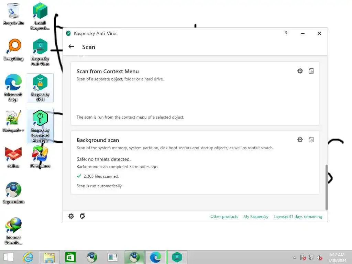Open settings for Scan from Context Menu
This screenshot has width=352, height=264.
pyautogui.click(x=300, y=71)
